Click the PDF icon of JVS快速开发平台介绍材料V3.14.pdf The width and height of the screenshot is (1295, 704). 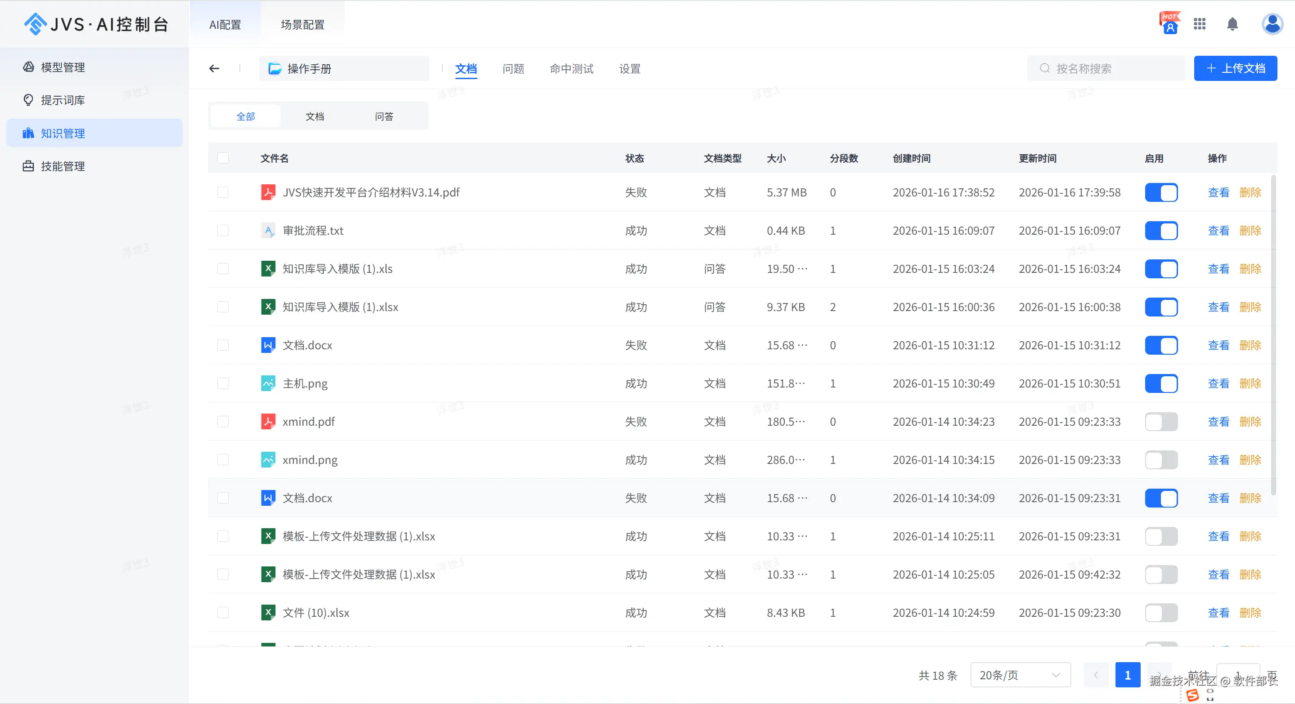(x=268, y=192)
